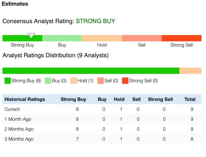Select the 1 Month Ago row
The image size is (206, 157).
click(x=102, y=119)
